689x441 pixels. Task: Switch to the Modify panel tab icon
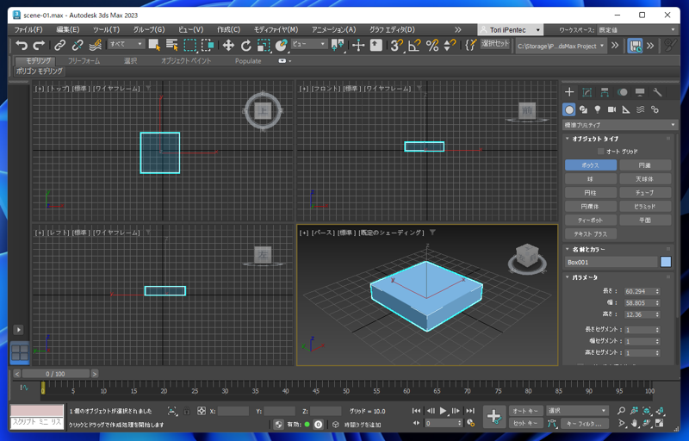tap(587, 92)
